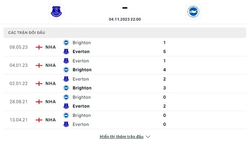Click the Everton crest in the header

point(56,12)
